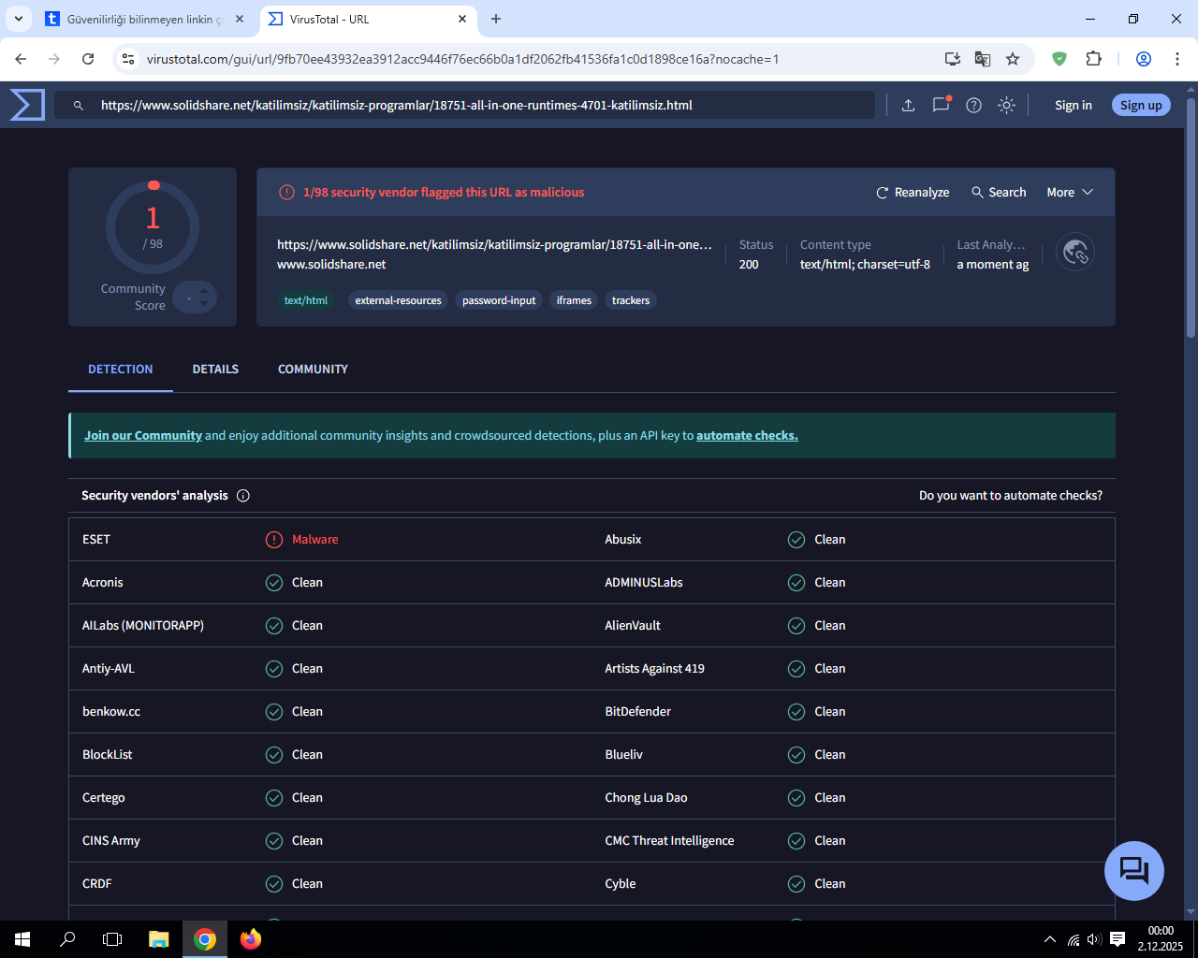Click the green shield extension icon
Viewport: 1198px width, 958px height.
(x=1059, y=59)
